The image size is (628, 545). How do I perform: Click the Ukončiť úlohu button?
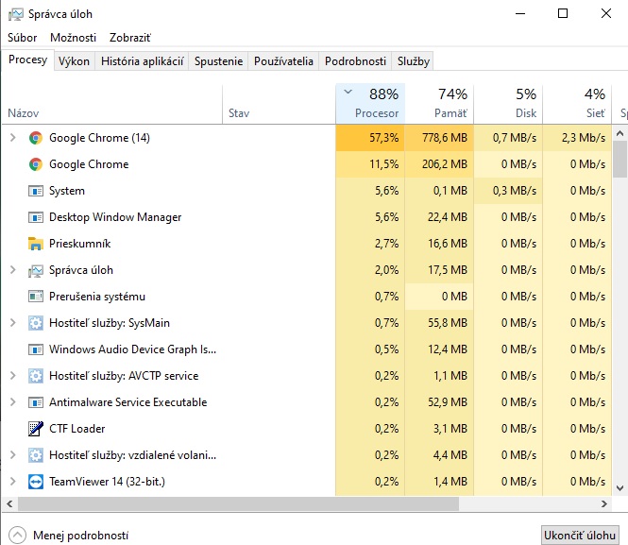tap(580, 536)
